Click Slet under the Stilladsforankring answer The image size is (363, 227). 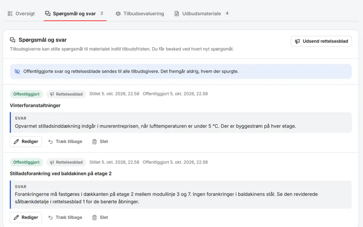pyautogui.click(x=100, y=218)
